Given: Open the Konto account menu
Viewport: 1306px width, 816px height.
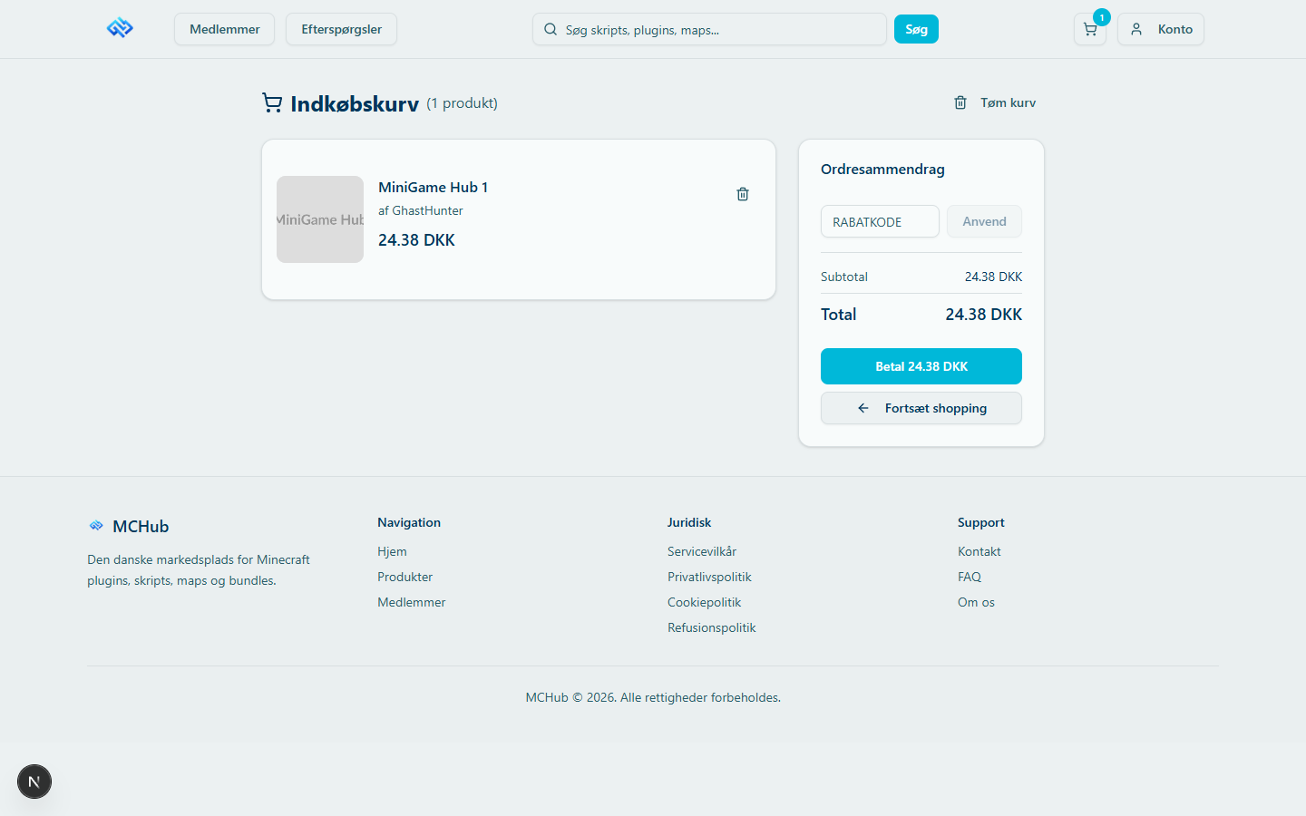Looking at the screenshot, I should pos(1161,29).
